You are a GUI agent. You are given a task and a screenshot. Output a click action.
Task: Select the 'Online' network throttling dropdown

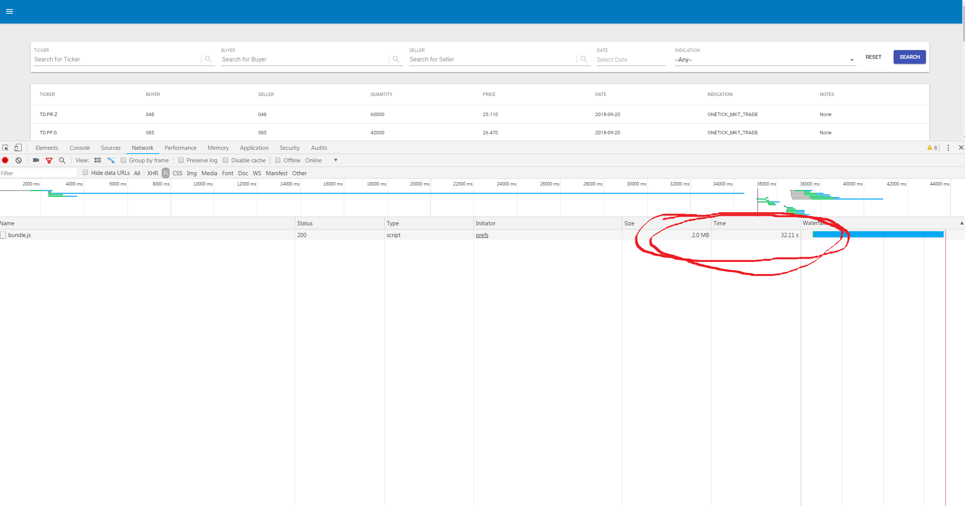pos(320,160)
